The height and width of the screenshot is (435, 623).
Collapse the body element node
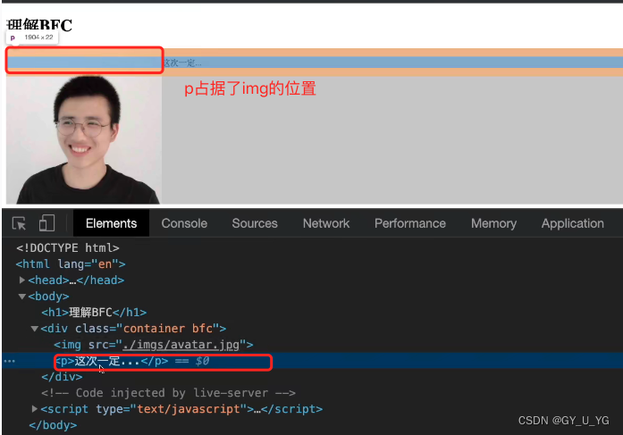click(x=22, y=297)
